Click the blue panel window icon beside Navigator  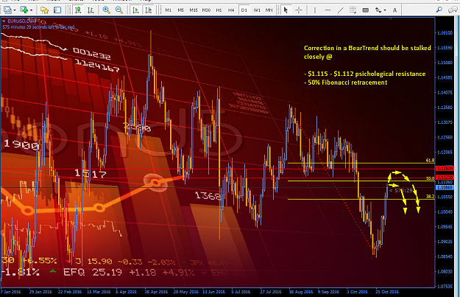click(57, 10)
